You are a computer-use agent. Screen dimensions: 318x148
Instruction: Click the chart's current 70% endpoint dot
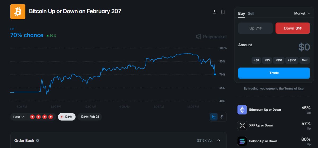coord(215,74)
